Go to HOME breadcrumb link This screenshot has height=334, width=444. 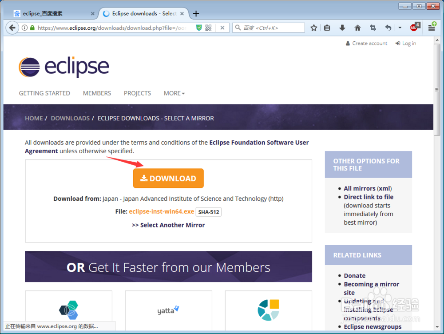tap(34, 119)
